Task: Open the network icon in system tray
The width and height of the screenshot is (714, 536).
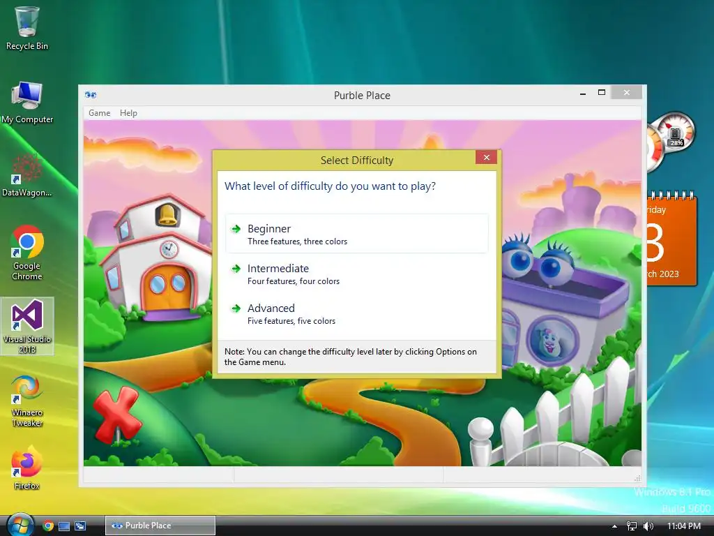Action: click(x=631, y=526)
